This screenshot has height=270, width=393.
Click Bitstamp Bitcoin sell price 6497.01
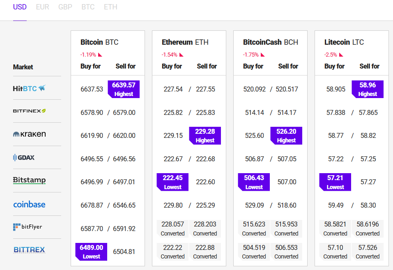124,182
